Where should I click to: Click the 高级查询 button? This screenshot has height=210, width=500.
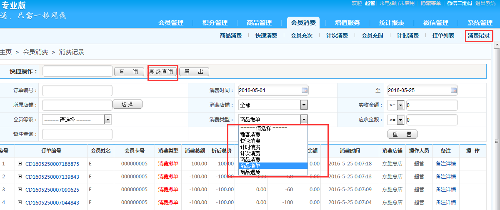tap(162, 72)
